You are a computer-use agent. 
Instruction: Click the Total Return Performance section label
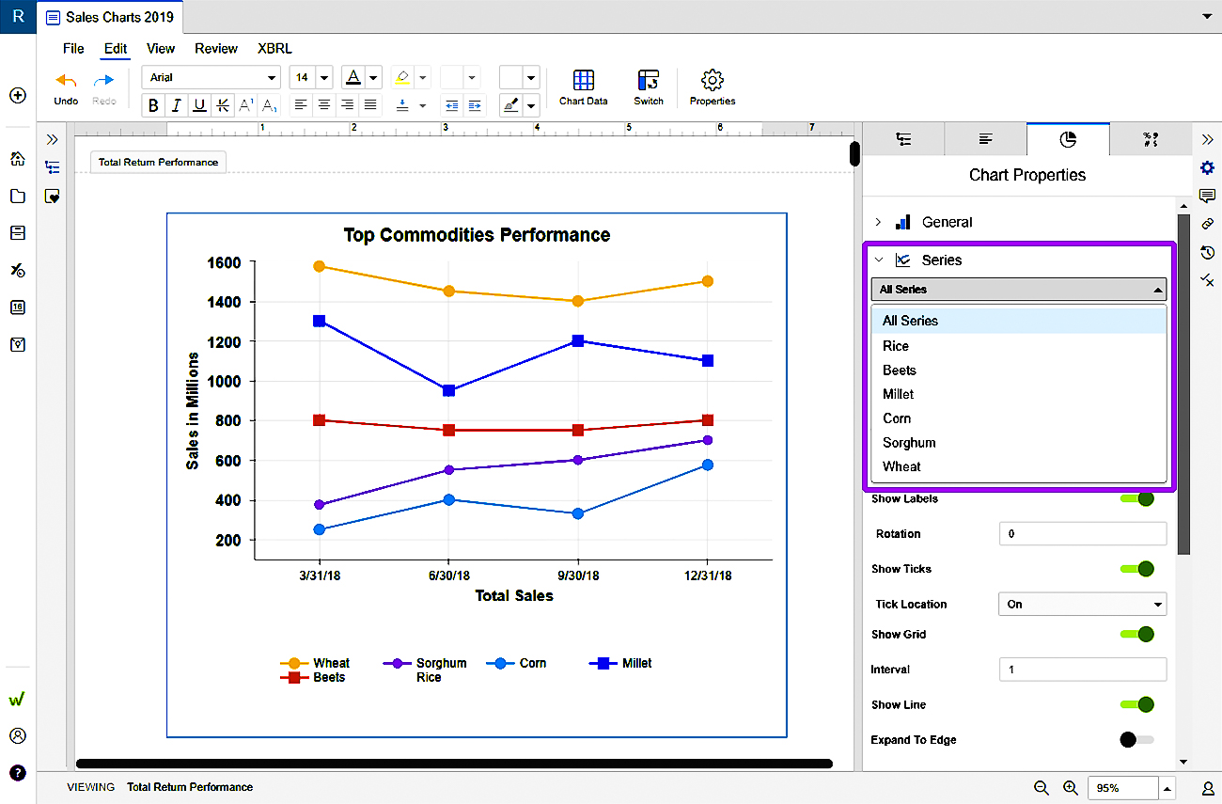pos(158,163)
